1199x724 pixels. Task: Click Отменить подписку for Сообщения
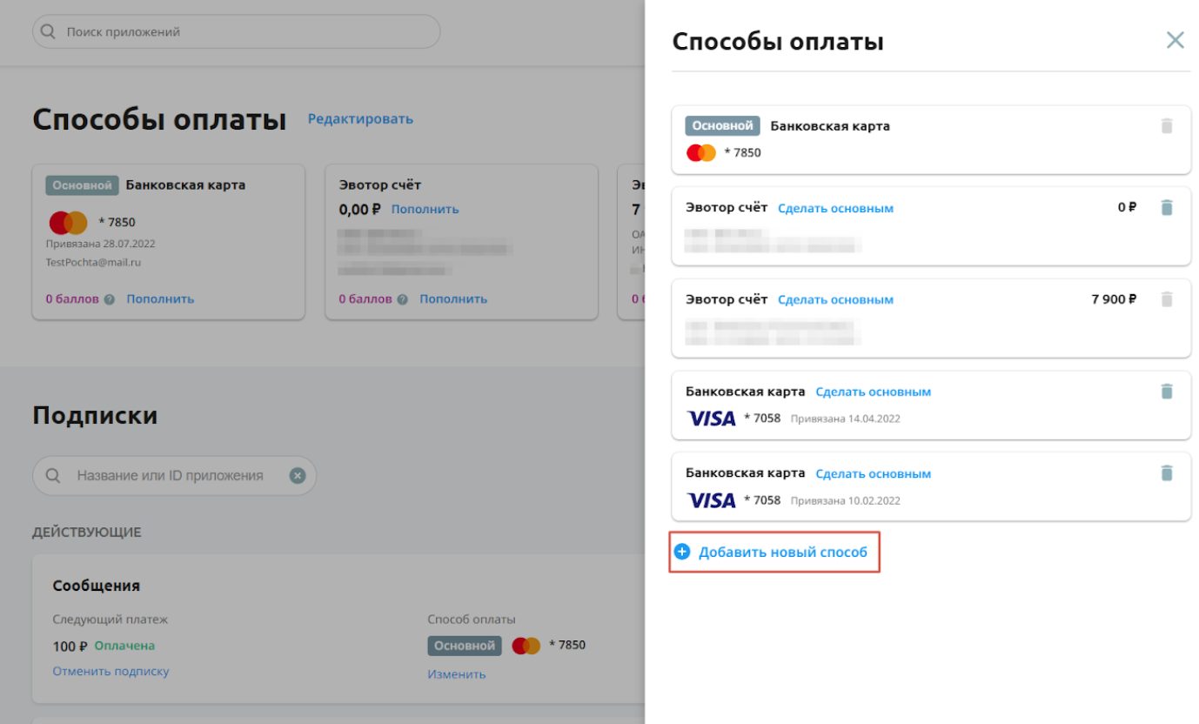click(x=111, y=672)
